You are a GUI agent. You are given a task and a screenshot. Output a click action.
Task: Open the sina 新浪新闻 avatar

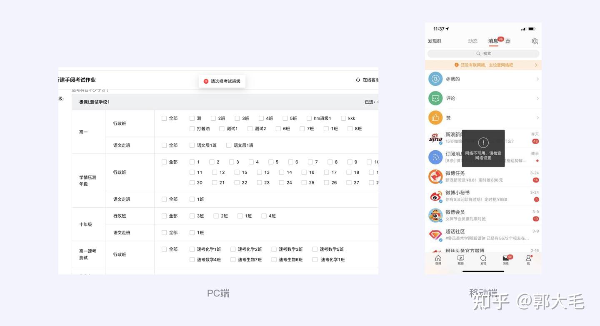(x=435, y=138)
